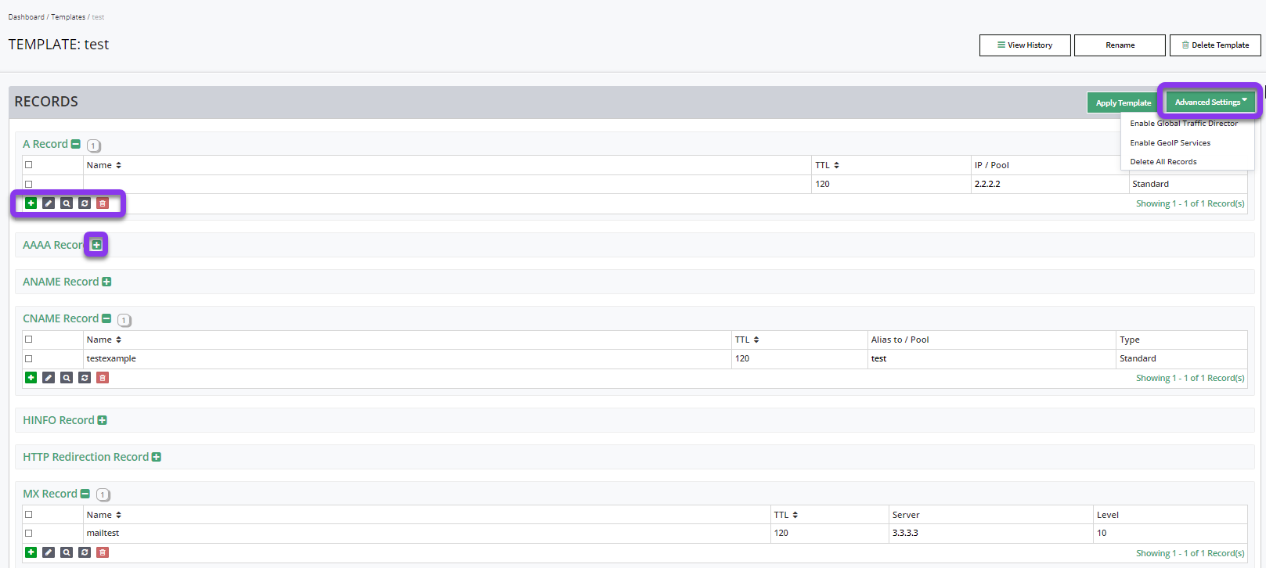Sort MX Record table by TTL arrows
Viewport: 1266px width, 568px height.
coord(795,515)
